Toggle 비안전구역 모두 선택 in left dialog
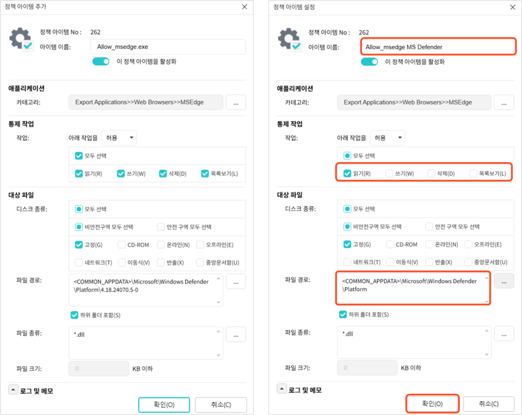This screenshot has height=415, width=522. click(79, 227)
